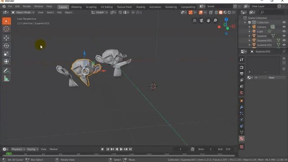The height and width of the screenshot is (162, 288).
Task: Open viewport shading options dropdown
Action: click(x=234, y=13)
